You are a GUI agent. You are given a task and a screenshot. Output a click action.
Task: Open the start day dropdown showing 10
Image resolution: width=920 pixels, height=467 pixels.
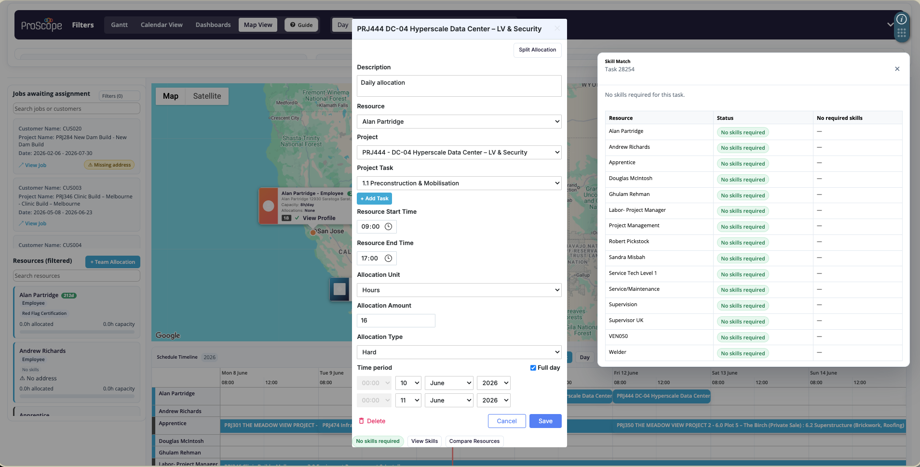point(408,383)
